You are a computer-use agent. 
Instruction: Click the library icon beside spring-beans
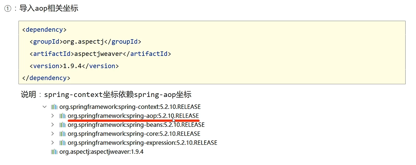point(63,125)
